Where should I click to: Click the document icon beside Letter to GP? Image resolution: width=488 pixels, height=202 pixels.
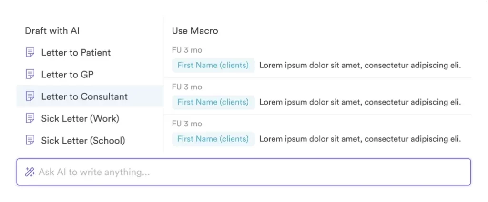pos(30,74)
